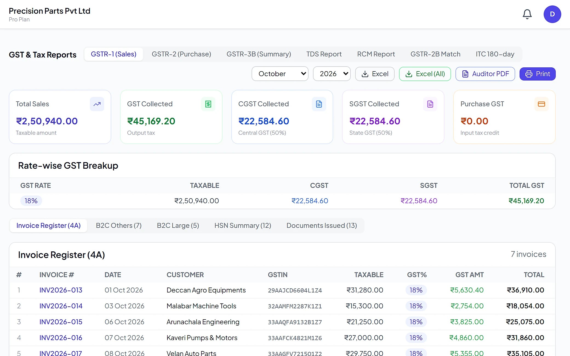Open invoice INV2026-016
Image resolution: width=570 pixels, height=356 pixels.
point(61,338)
